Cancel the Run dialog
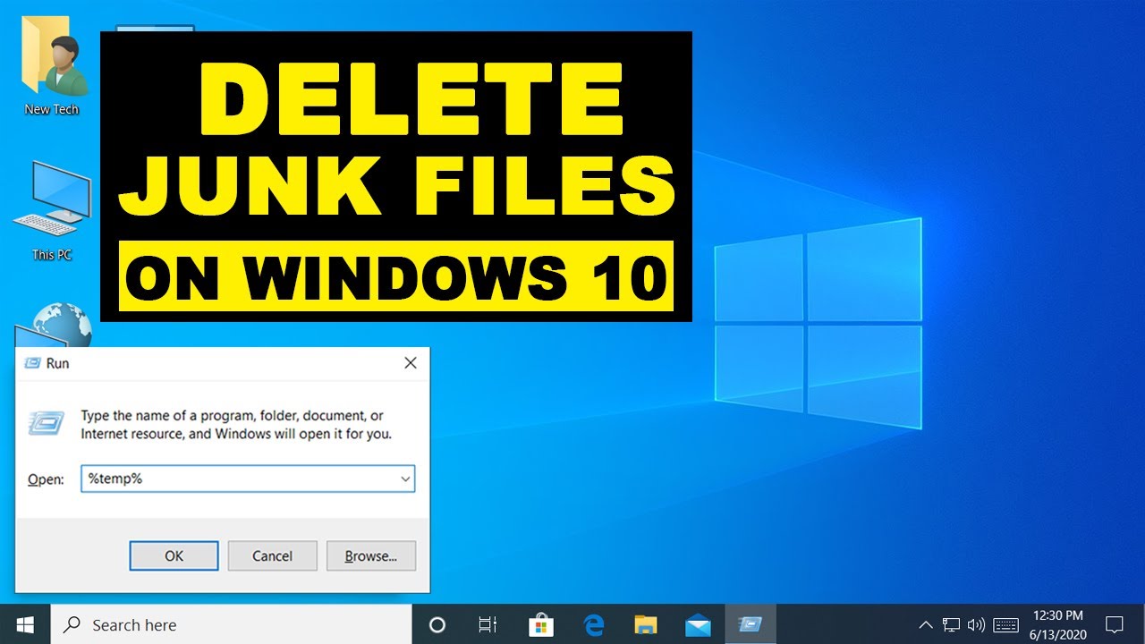The image size is (1145, 644). (272, 555)
